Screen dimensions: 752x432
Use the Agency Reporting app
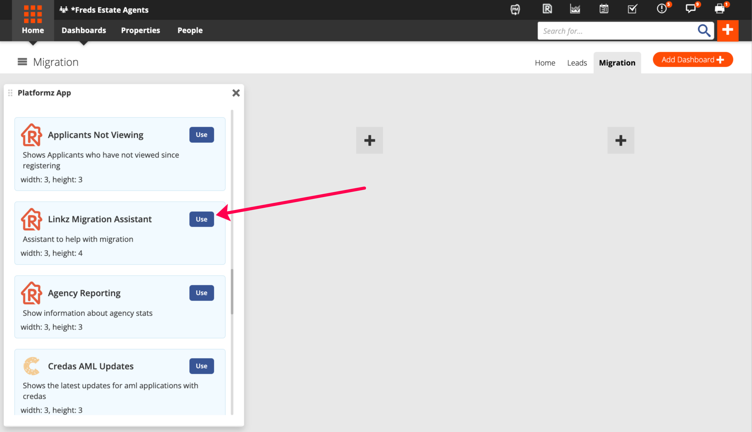[x=202, y=293]
